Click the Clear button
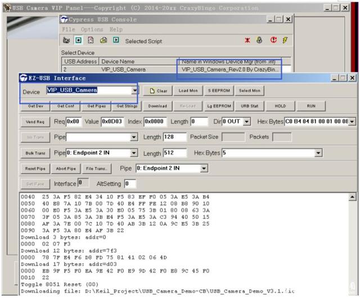This screenshot has height=299, width=360. click(x=158, y=91)
